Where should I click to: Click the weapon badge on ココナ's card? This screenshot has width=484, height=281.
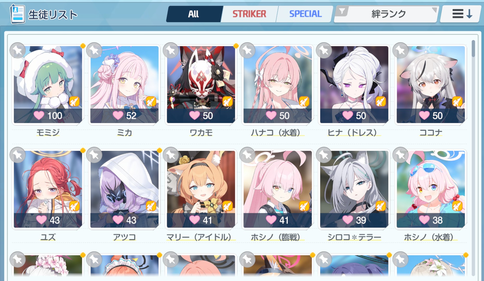tap(457, 101)
